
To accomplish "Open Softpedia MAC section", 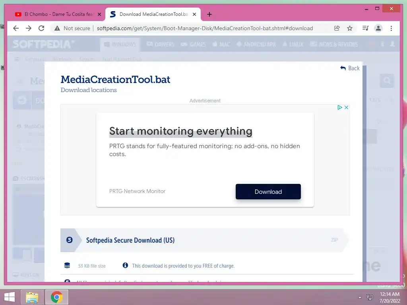I will pos(221,44).
